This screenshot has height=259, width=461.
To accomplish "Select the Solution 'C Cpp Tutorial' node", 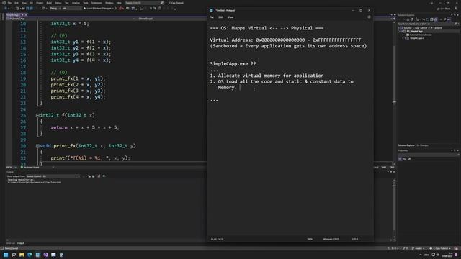I will (423, 28).
